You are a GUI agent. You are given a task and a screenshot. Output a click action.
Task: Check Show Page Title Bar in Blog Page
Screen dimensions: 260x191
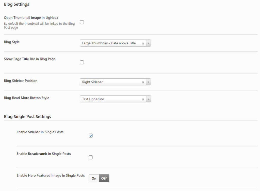coord(82,62)
